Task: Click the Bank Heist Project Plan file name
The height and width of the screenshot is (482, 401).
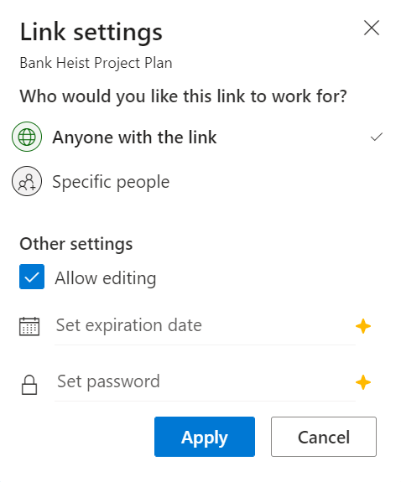Action: (x=96, y=63)
